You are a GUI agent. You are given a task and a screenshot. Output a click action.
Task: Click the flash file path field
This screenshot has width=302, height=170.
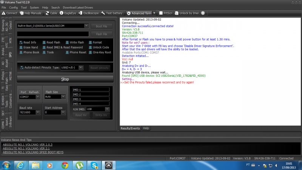coord(53,34)
